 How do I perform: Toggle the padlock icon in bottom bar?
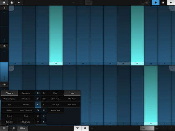[92, 128]
